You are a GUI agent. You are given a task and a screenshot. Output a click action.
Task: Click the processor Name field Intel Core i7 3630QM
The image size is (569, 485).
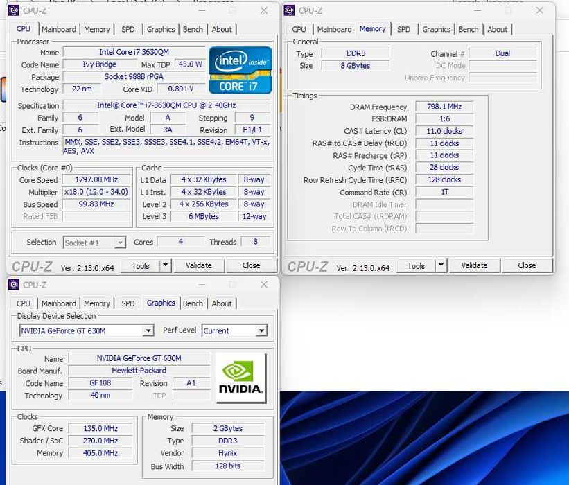pos(134,52)
